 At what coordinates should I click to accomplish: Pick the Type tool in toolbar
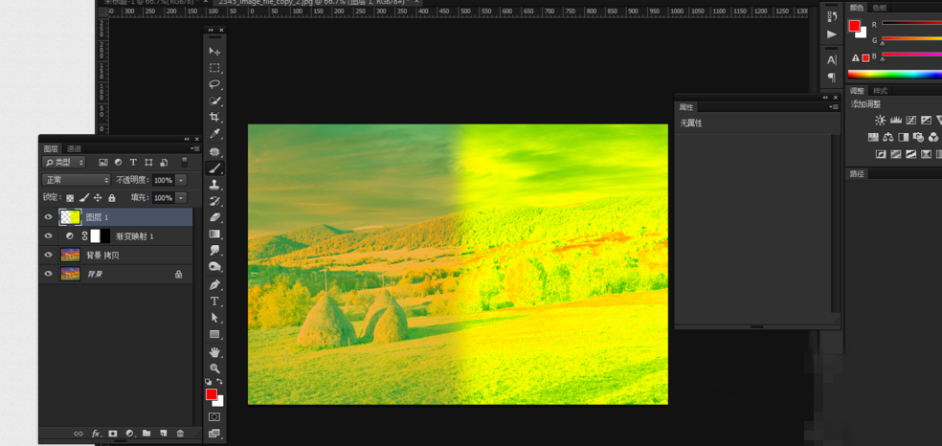pyautogui.click(x=214, y=301)
